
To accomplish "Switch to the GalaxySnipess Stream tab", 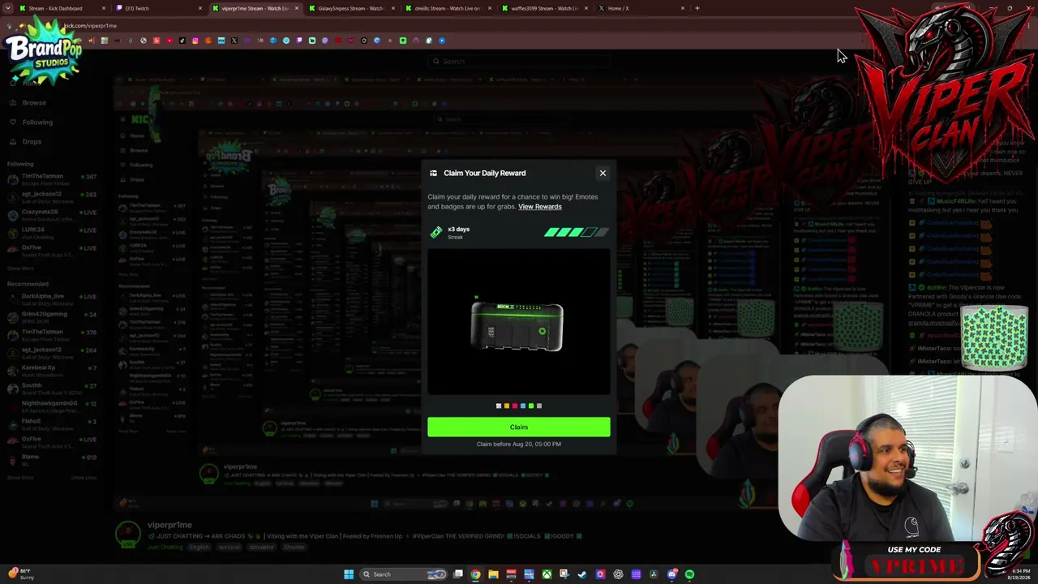I will [351, 8].
